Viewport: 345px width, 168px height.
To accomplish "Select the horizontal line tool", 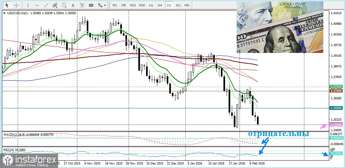I will point(37,5).
